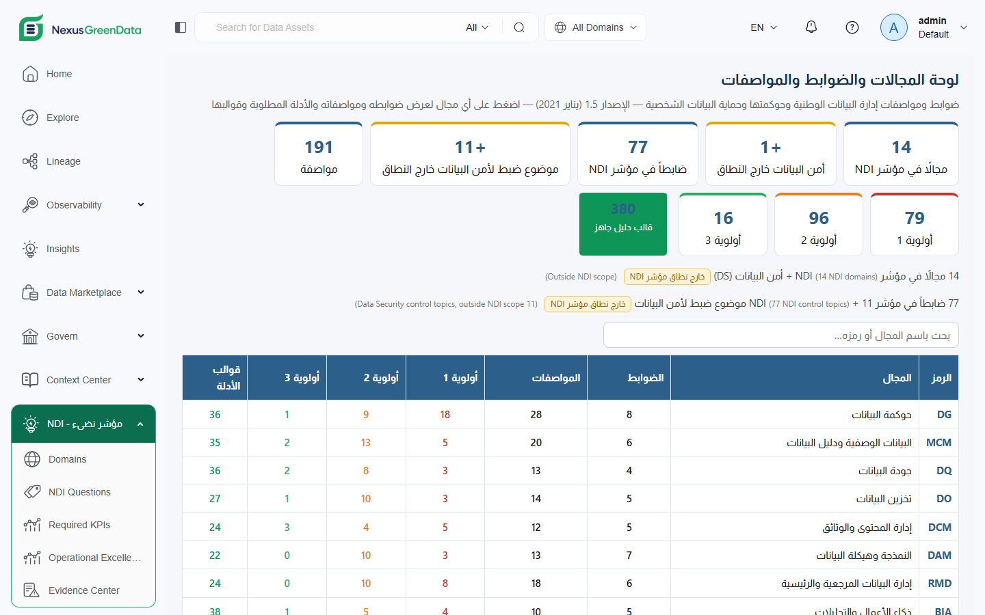Click the Lineage icon
Image resolution: width=985 pixels, height=615 pixels.
click(x=30, y=161)
